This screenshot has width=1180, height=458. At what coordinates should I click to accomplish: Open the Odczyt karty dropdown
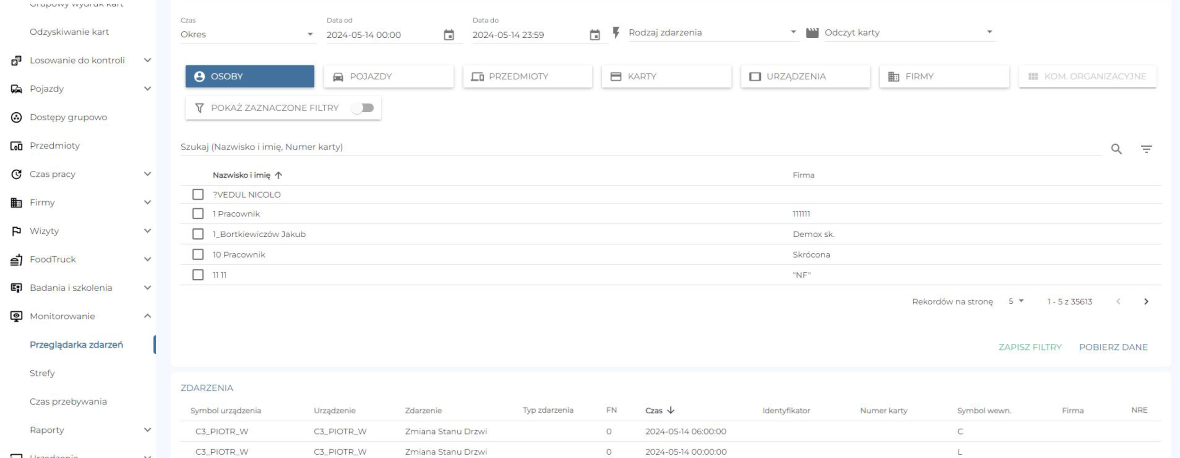[x=910, y=33]
